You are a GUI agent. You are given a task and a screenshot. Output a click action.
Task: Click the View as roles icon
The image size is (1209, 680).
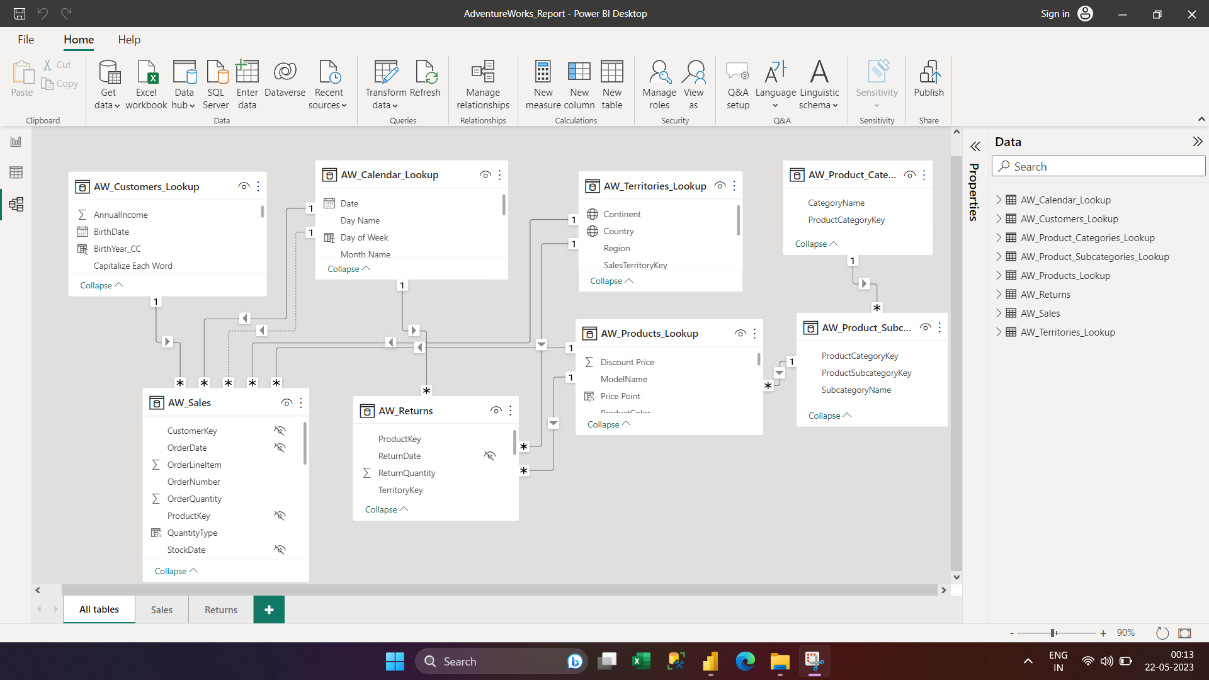693,72
